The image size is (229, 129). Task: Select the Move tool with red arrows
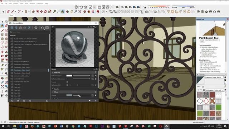(x=42, y=11)
